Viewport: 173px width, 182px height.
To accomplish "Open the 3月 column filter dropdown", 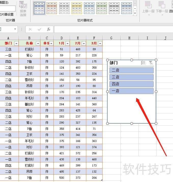I will click(x=100, y=43).
